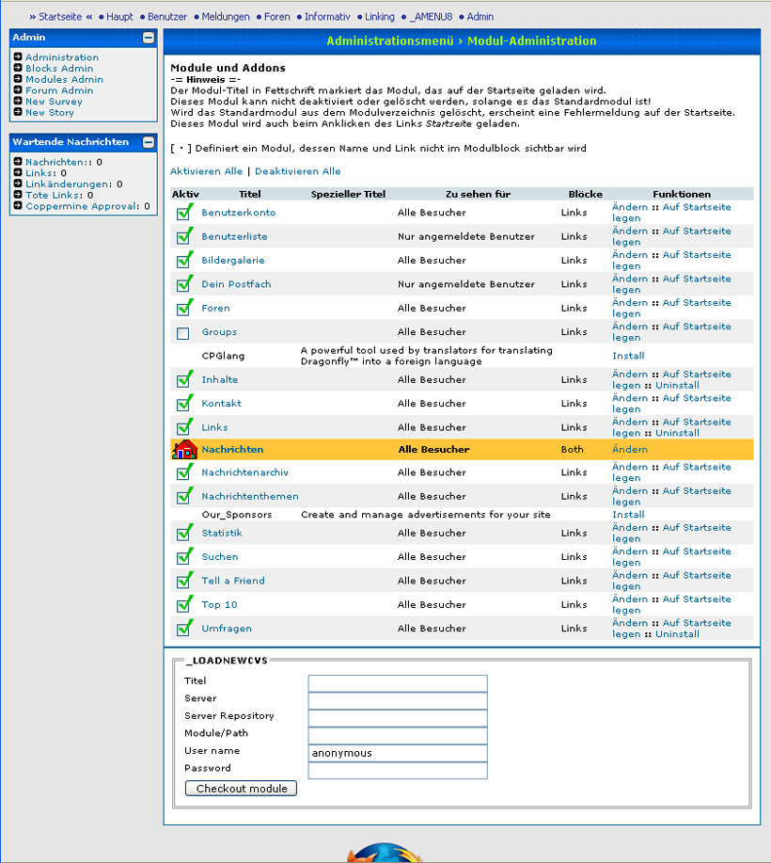Click the Firefox logo at page bottom
Screen dimensions: 771x863
tap(385, 853)
